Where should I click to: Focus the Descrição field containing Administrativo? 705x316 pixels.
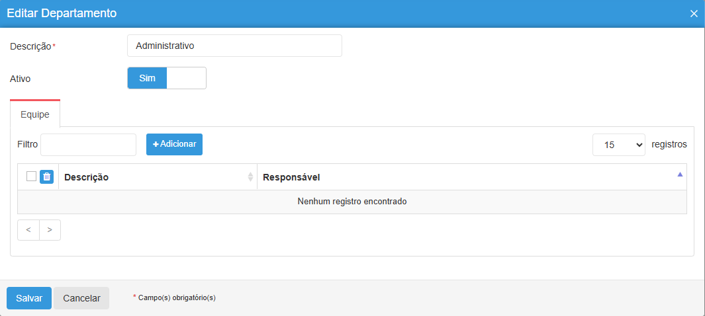[234, 46]
